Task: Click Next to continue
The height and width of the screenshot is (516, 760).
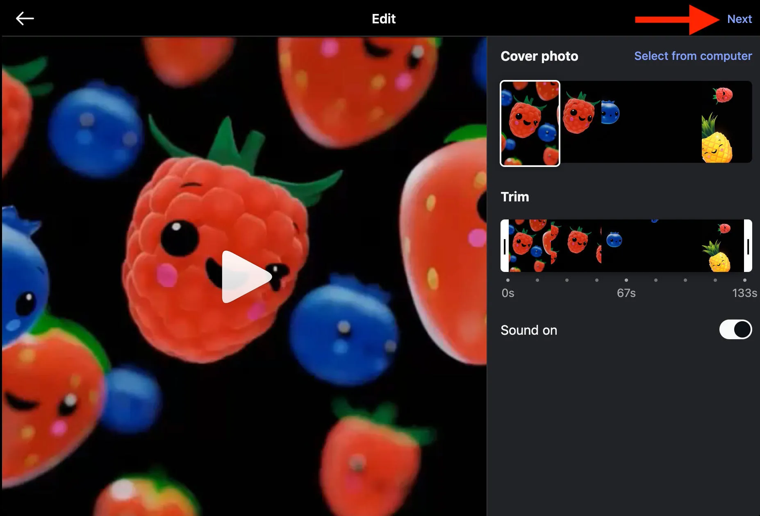Action: 739,19
